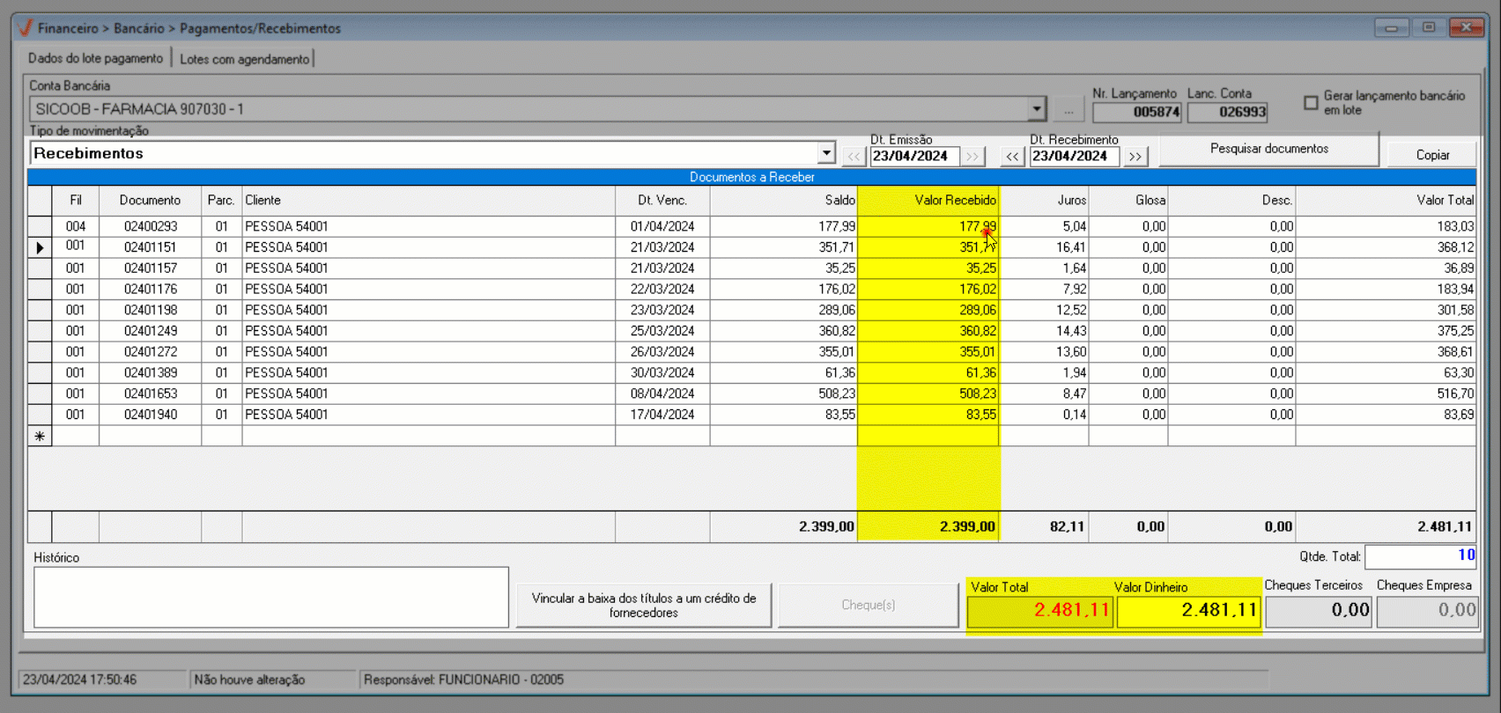Click previous arrows beside Dt. Recebimento
Viewport: 1501px width, 713px height.
pos(1012,157)
